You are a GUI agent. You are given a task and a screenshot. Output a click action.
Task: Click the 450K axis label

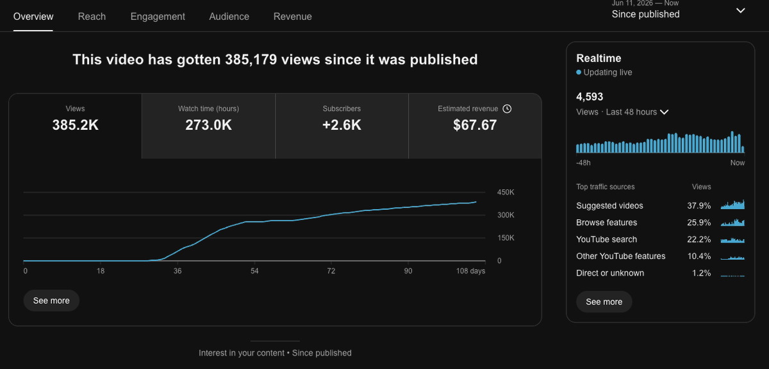[506, 192]
